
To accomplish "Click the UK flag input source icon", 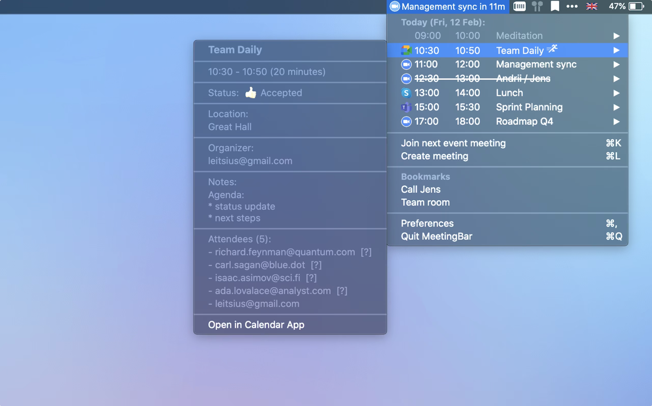I will 592,6.
